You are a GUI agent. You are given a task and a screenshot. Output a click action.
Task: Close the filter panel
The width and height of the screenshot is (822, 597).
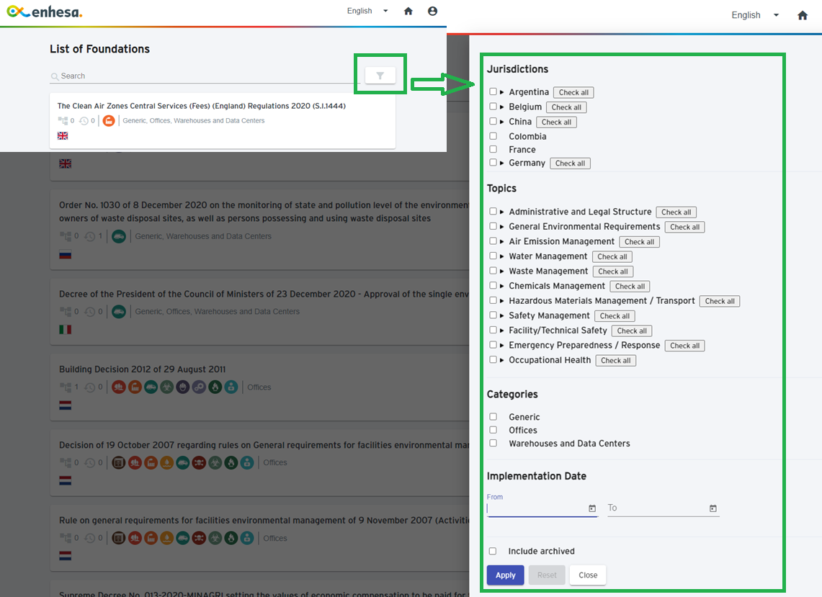[588, 575]
